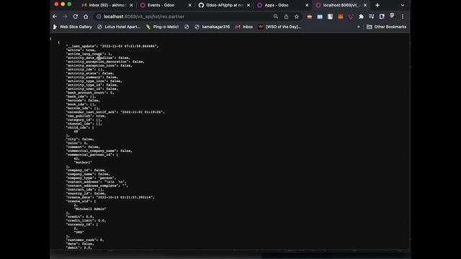The image size is (461, 259).
Task: Open Ping-o-Matic! bookmark
Action: coord(162,27)
